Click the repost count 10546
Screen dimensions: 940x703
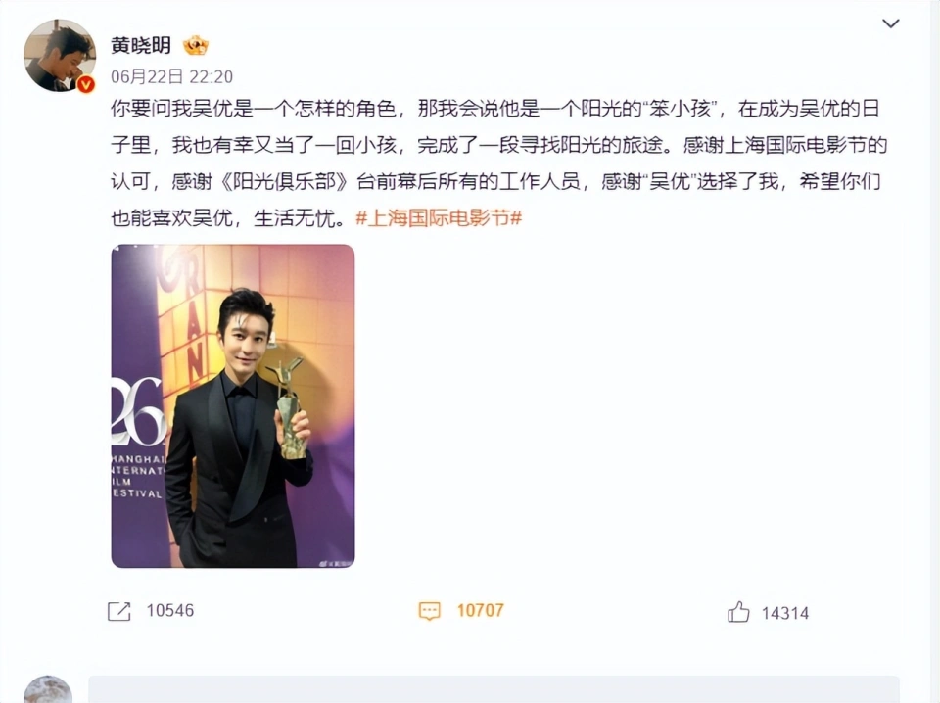coord(170,611)
